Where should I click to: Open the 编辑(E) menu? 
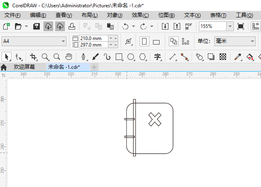coord(38,15)
